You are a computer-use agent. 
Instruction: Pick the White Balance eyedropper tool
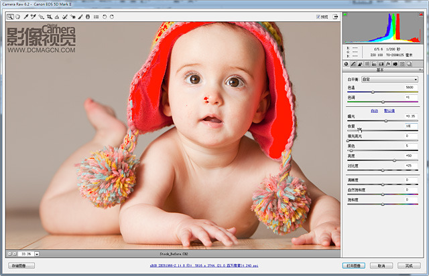(26, 16)
